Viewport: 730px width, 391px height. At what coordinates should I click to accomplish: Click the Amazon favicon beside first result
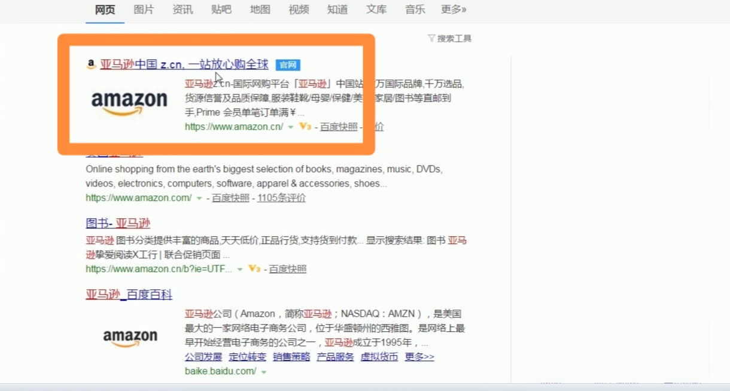(91, 64)
